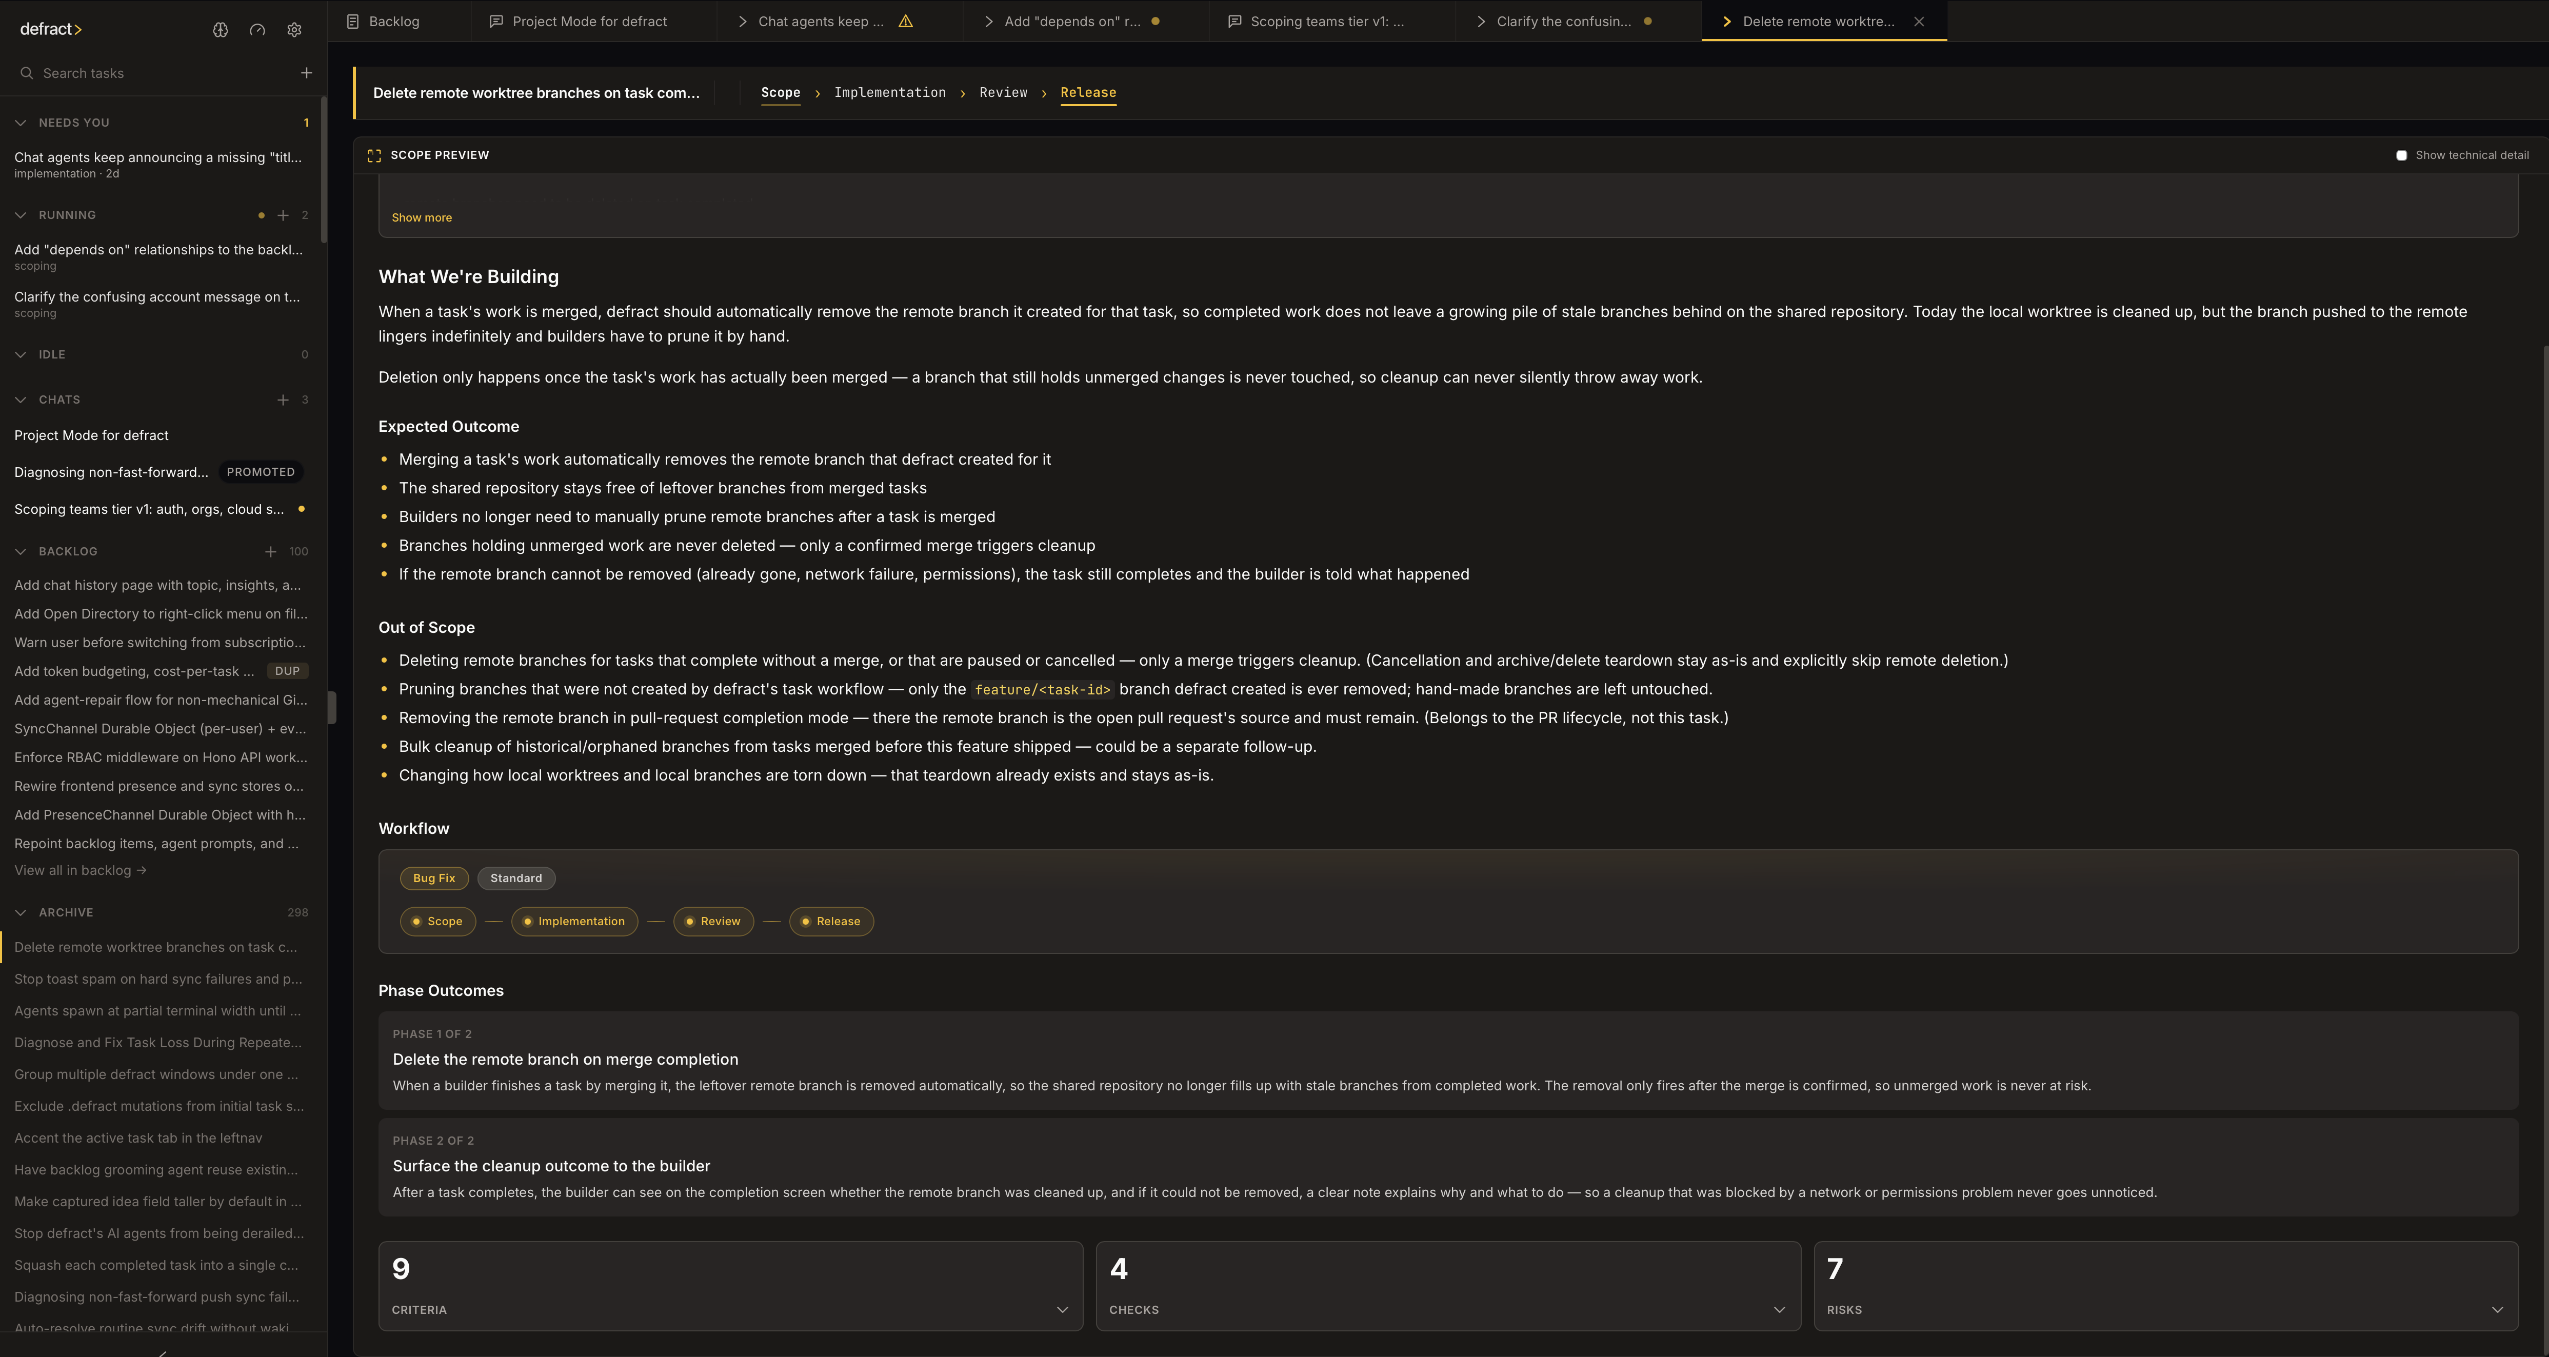Click the status dot on Add depends on tab

coord(1156,21)
